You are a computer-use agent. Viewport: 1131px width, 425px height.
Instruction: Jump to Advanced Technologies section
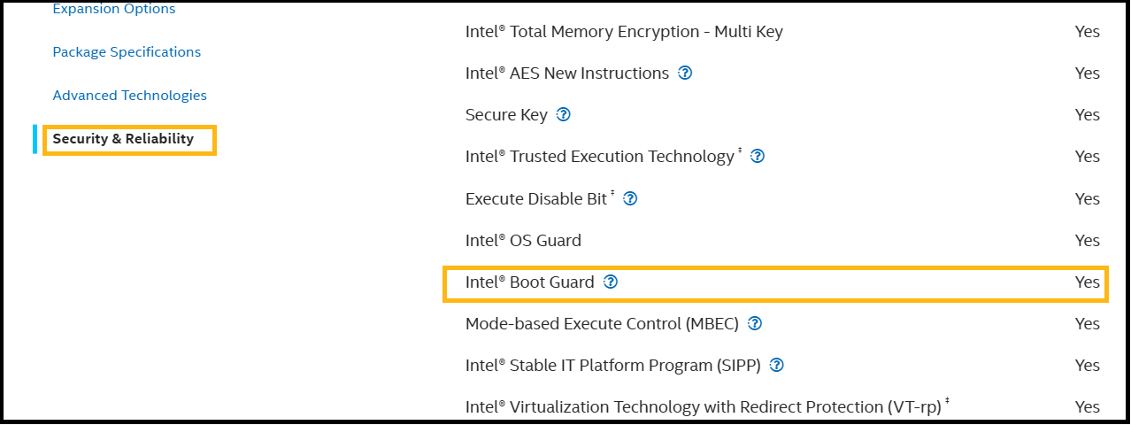(129, 96)
